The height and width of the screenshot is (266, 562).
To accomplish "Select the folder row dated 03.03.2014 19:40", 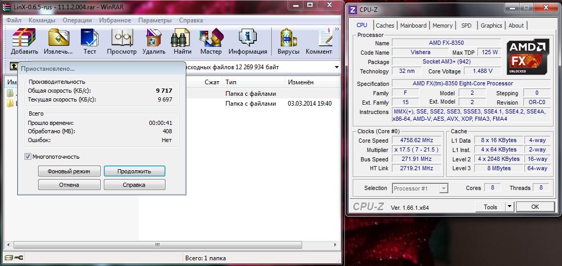I will (172, 104).
